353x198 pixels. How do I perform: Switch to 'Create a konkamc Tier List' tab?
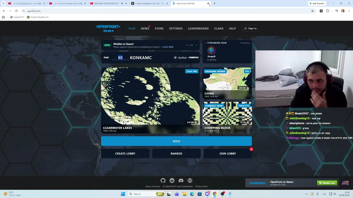point(150,4)
